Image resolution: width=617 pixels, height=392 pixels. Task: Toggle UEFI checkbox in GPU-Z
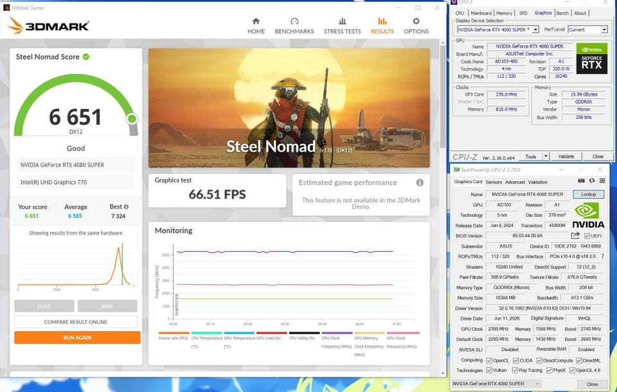coord(587,236)
